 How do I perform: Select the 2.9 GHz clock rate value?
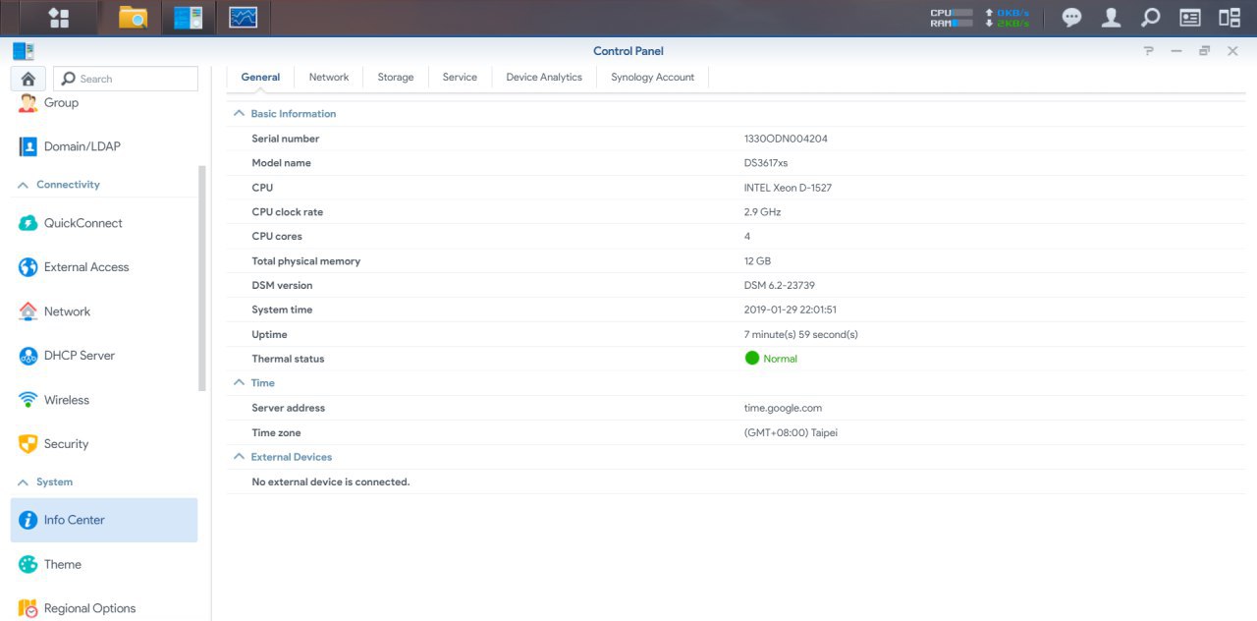coord(763,212)
